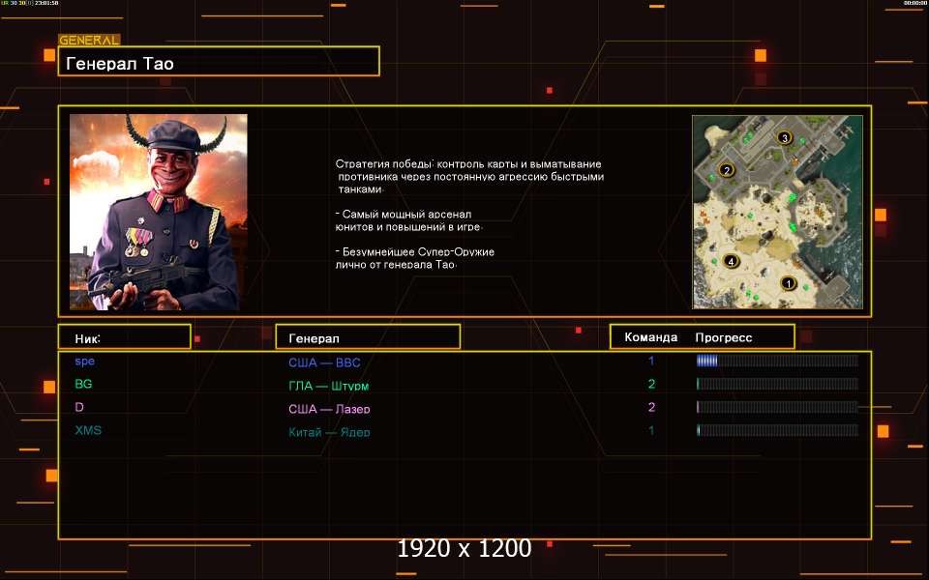Screen dimensions: 929x580
Task: Click start position marker 1 on the minimap
Action: point(788,283)
